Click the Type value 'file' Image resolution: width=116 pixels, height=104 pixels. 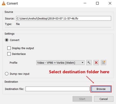coord(18,24)
